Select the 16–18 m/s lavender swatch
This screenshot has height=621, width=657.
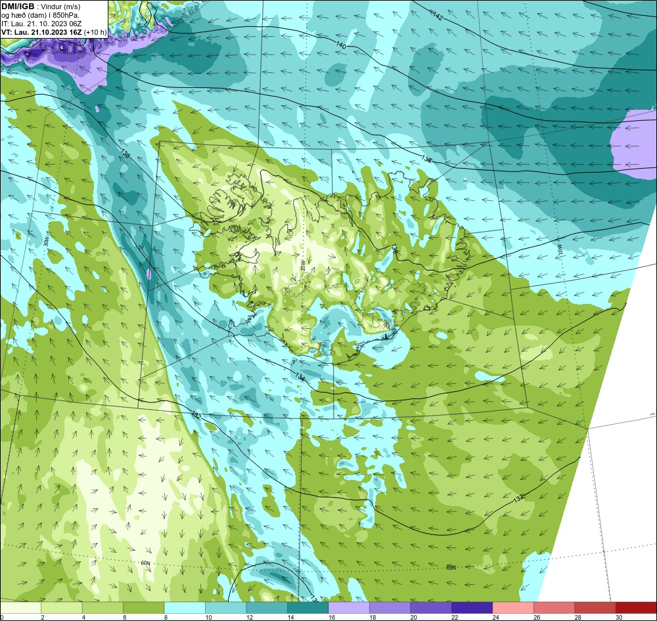(349, 608)
